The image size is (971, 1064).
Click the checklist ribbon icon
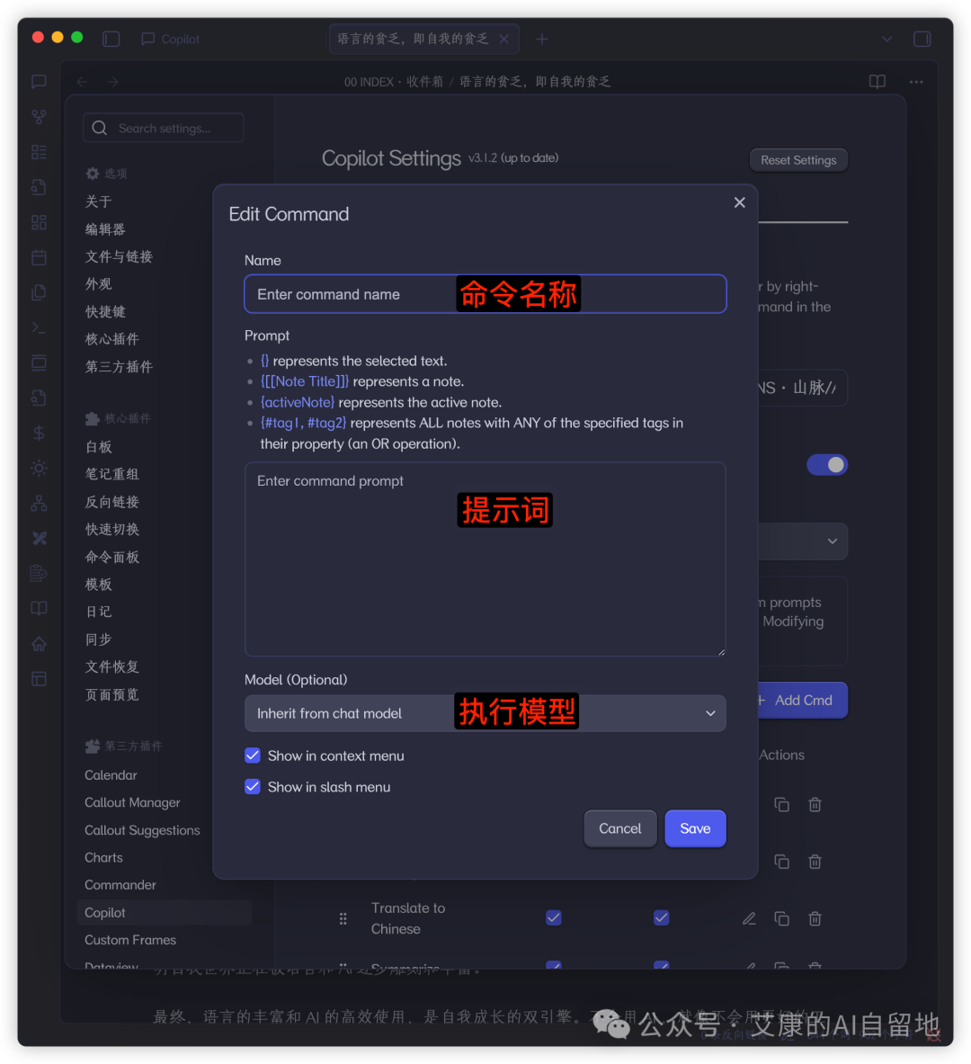point(39,152)
